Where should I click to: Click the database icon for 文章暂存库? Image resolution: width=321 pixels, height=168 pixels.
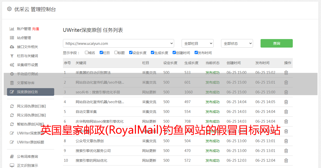click(12, 83)
